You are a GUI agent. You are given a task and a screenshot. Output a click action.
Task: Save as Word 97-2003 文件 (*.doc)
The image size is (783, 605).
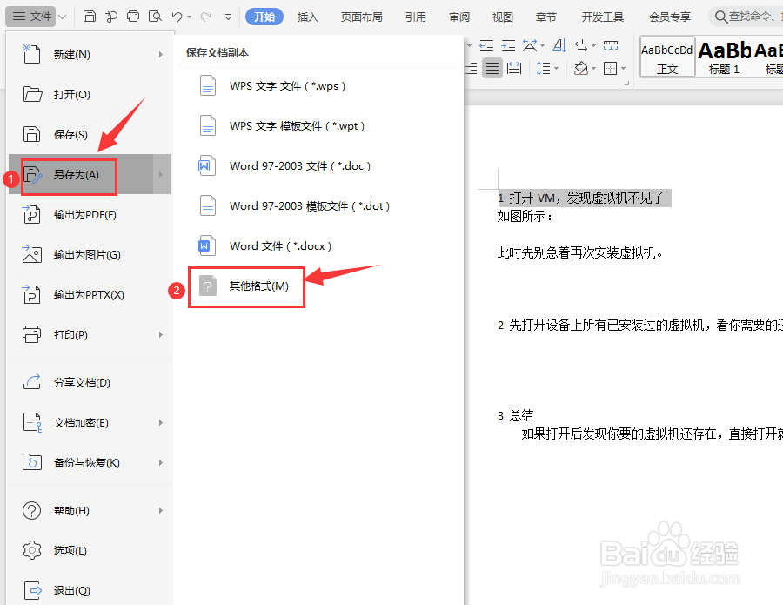tap(318, 166)
